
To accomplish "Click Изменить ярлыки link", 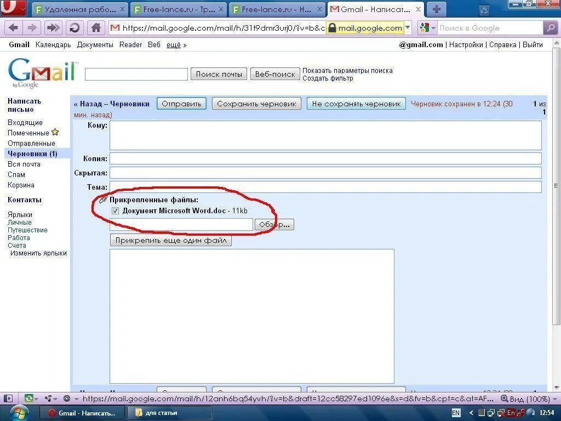I will click(39, 253).
